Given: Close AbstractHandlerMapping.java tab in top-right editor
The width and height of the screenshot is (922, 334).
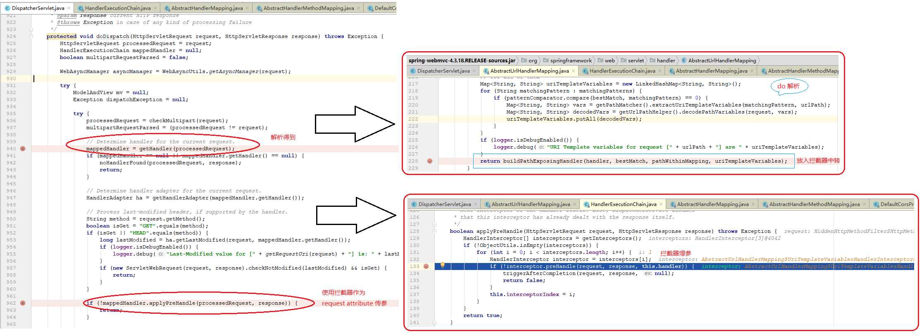Looking at the screenshot, I should (752, 71).
